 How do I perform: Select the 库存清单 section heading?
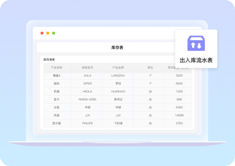pyautogui.click(x=49, y=59)
